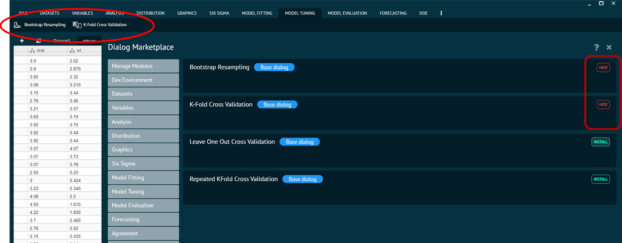Screen dimensions: 622x243
Task: Select Graphics category in marketplace sidebar
Action: pyautogui.click(x=143, y=149)
